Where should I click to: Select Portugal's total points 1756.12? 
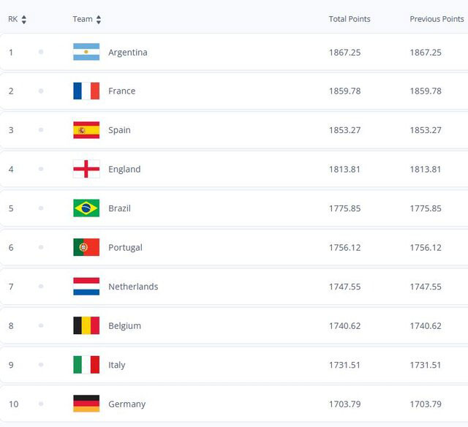tap(344, 248)
